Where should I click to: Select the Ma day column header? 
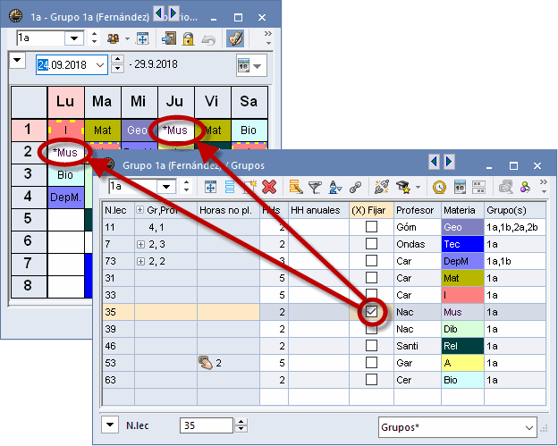[102, 100]
